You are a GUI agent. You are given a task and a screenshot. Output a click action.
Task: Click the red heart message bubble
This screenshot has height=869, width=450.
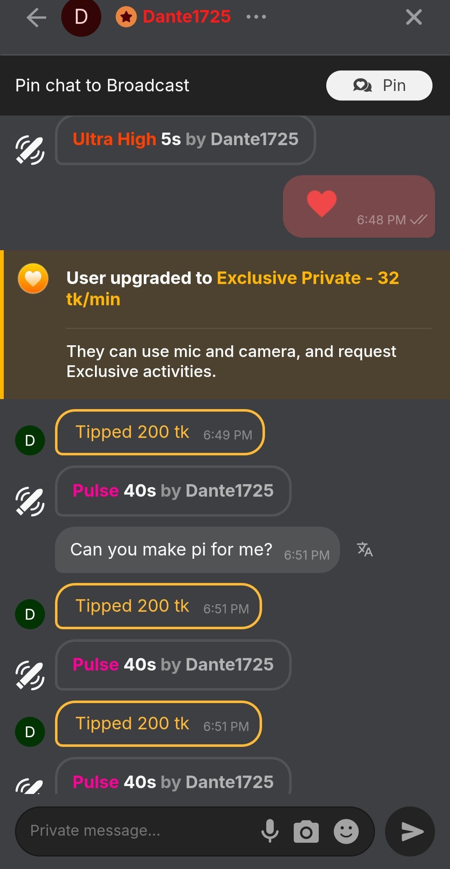coord(358,206)
